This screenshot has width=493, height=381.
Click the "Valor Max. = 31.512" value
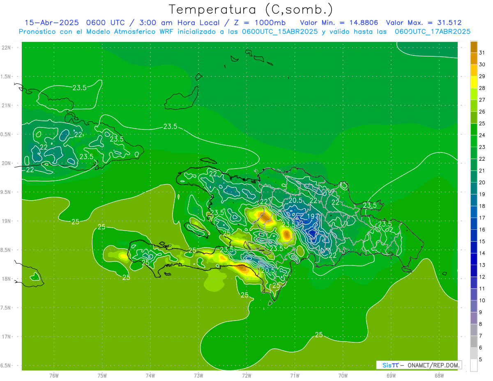424,23
